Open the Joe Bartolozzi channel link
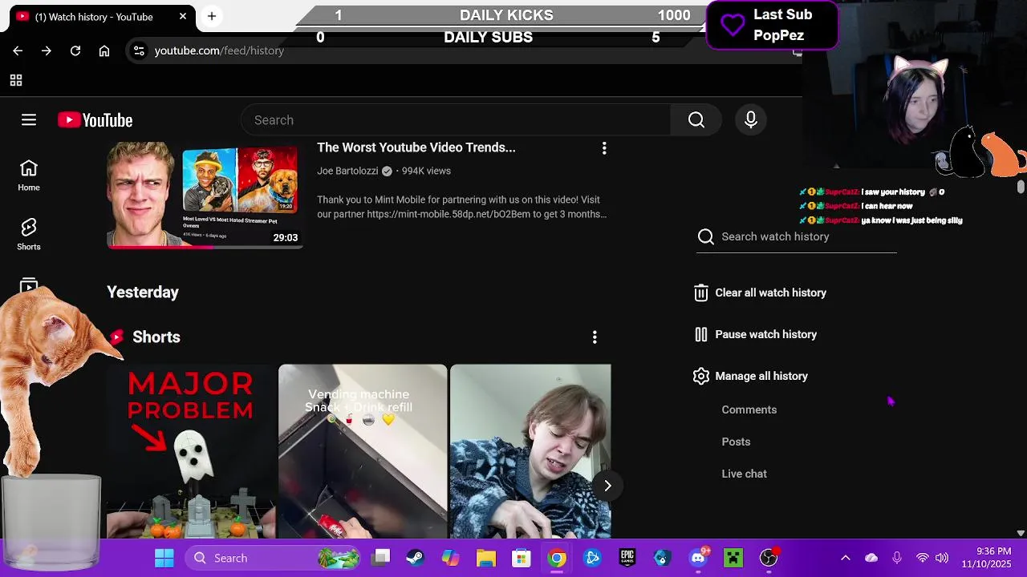This screenshot has height=577, width=1027. [x=347, y=171]
